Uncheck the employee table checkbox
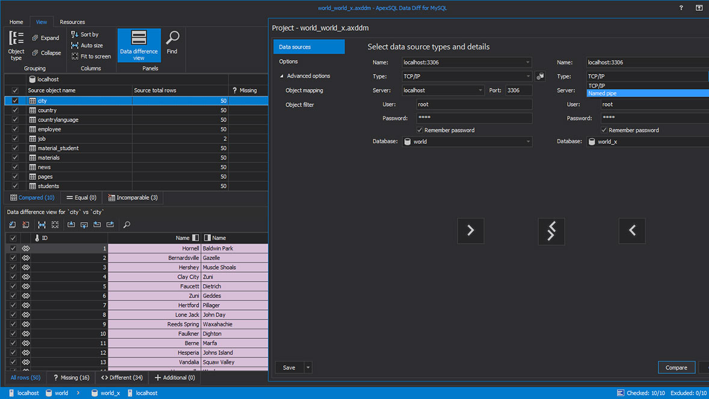The width and height of the screenshot is (709, 399). [14, 129]
